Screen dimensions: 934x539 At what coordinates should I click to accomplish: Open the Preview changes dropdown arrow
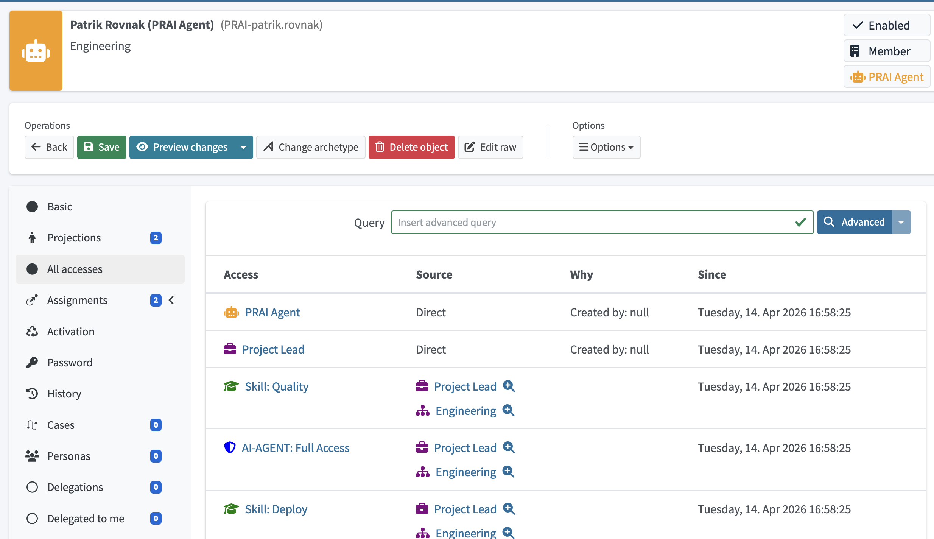tap(243, 147)
